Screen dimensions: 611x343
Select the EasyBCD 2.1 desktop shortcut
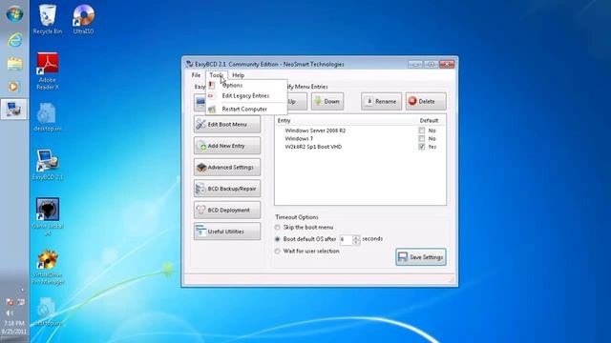(47, 165)
